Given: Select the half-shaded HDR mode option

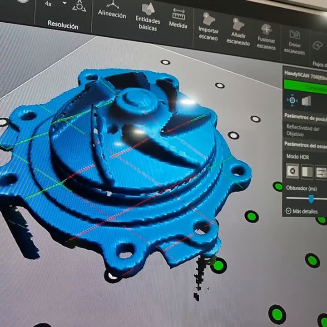Looking at the screenshot, I should 307,172.
